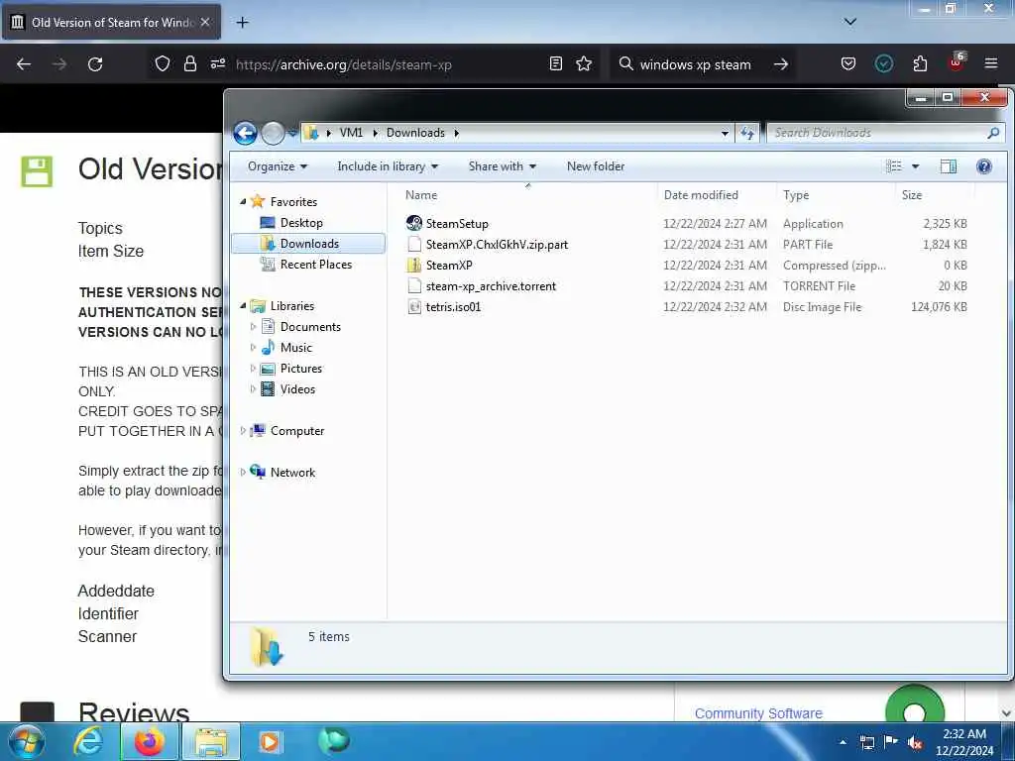Click the Search Downloads field

pyautogui.click(x=885, y=133)
